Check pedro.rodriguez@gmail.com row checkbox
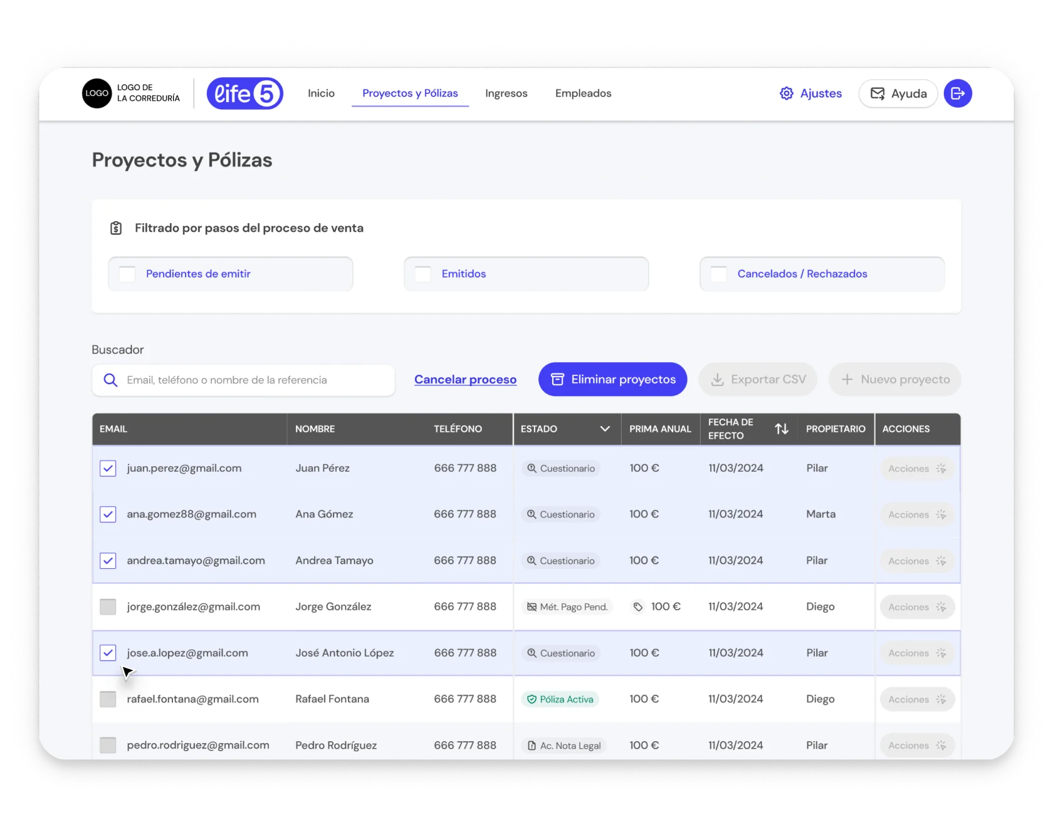Image resolution: width=1053 pixels, height=827 pixels. [x=108, y=746]
